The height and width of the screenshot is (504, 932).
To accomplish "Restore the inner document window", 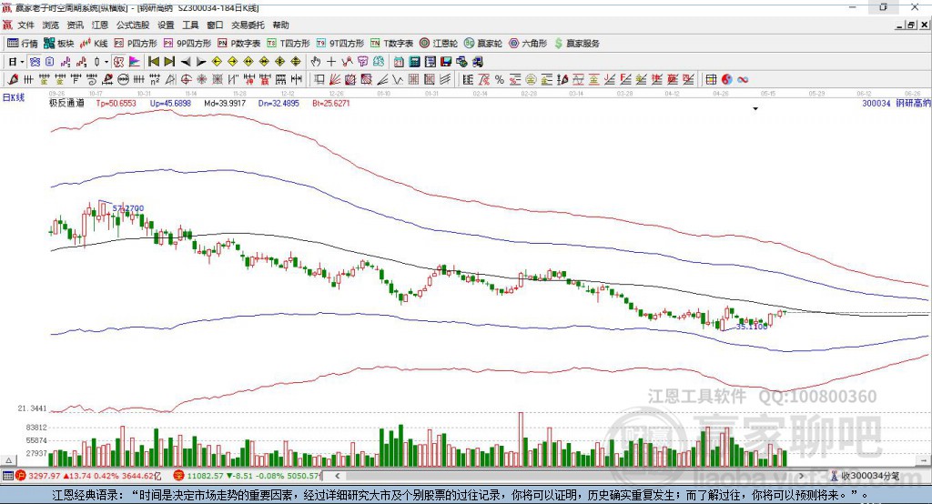I will [x=912, y=25].
